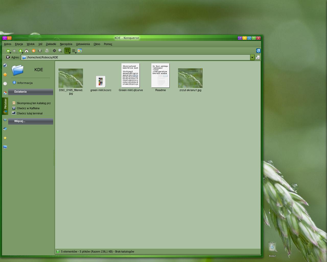Open the Adres menu

coord(8,44)
